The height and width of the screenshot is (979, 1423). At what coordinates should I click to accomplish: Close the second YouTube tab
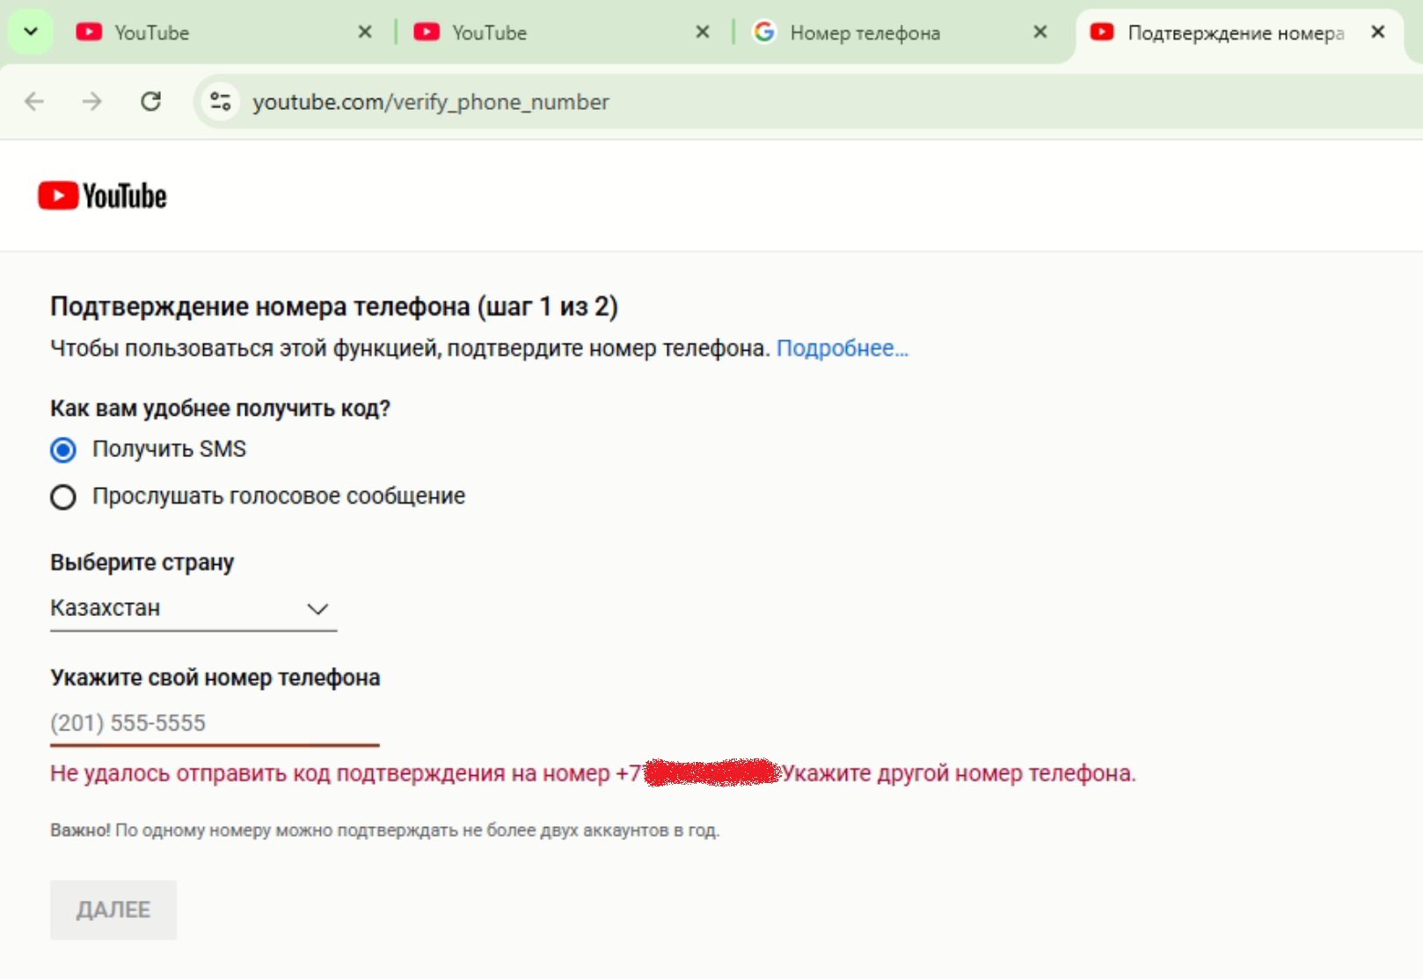pyautogui.click(x=703, y=33)
